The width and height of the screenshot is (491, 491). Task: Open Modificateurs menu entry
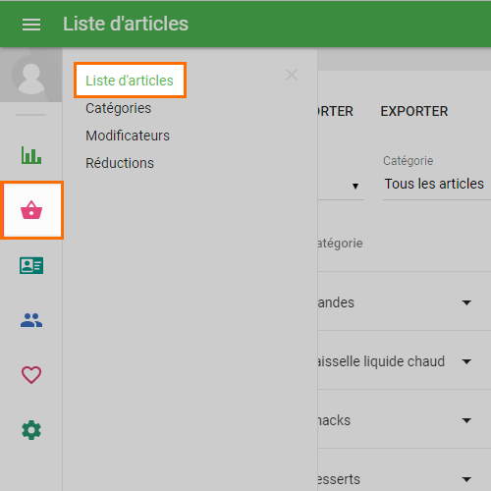coord(128,136)
